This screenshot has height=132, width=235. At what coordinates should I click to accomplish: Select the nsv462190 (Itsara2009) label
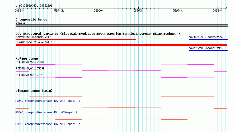(x=206, y=37)
